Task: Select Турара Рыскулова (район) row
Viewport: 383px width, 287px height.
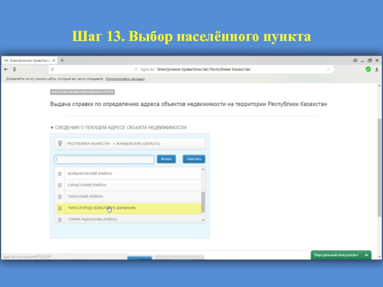Action: [133, 219]
